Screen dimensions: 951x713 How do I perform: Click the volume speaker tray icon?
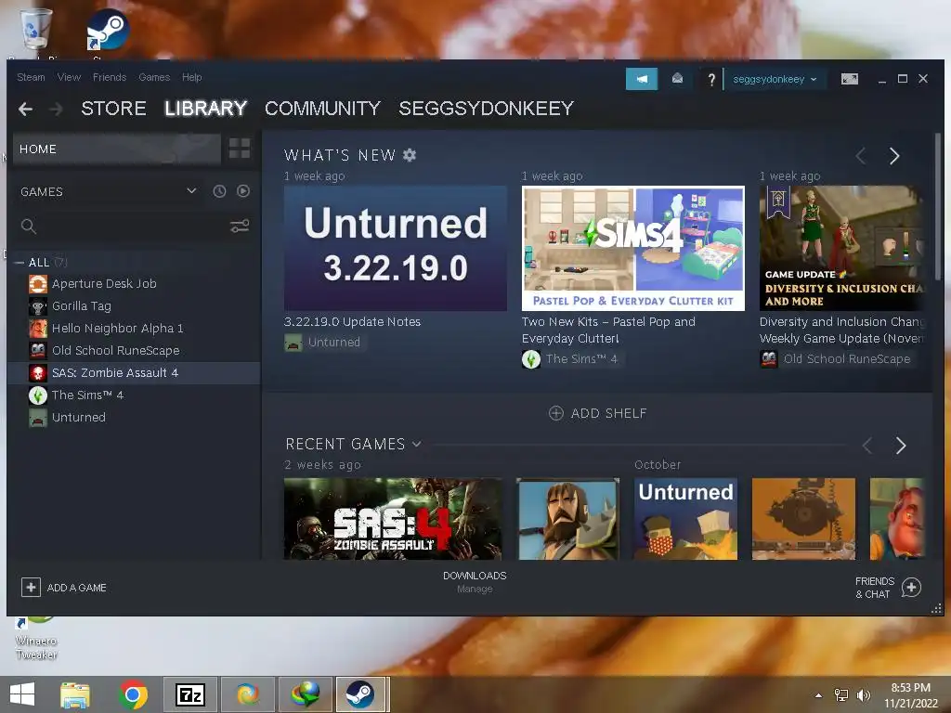[x=863, y=694]
